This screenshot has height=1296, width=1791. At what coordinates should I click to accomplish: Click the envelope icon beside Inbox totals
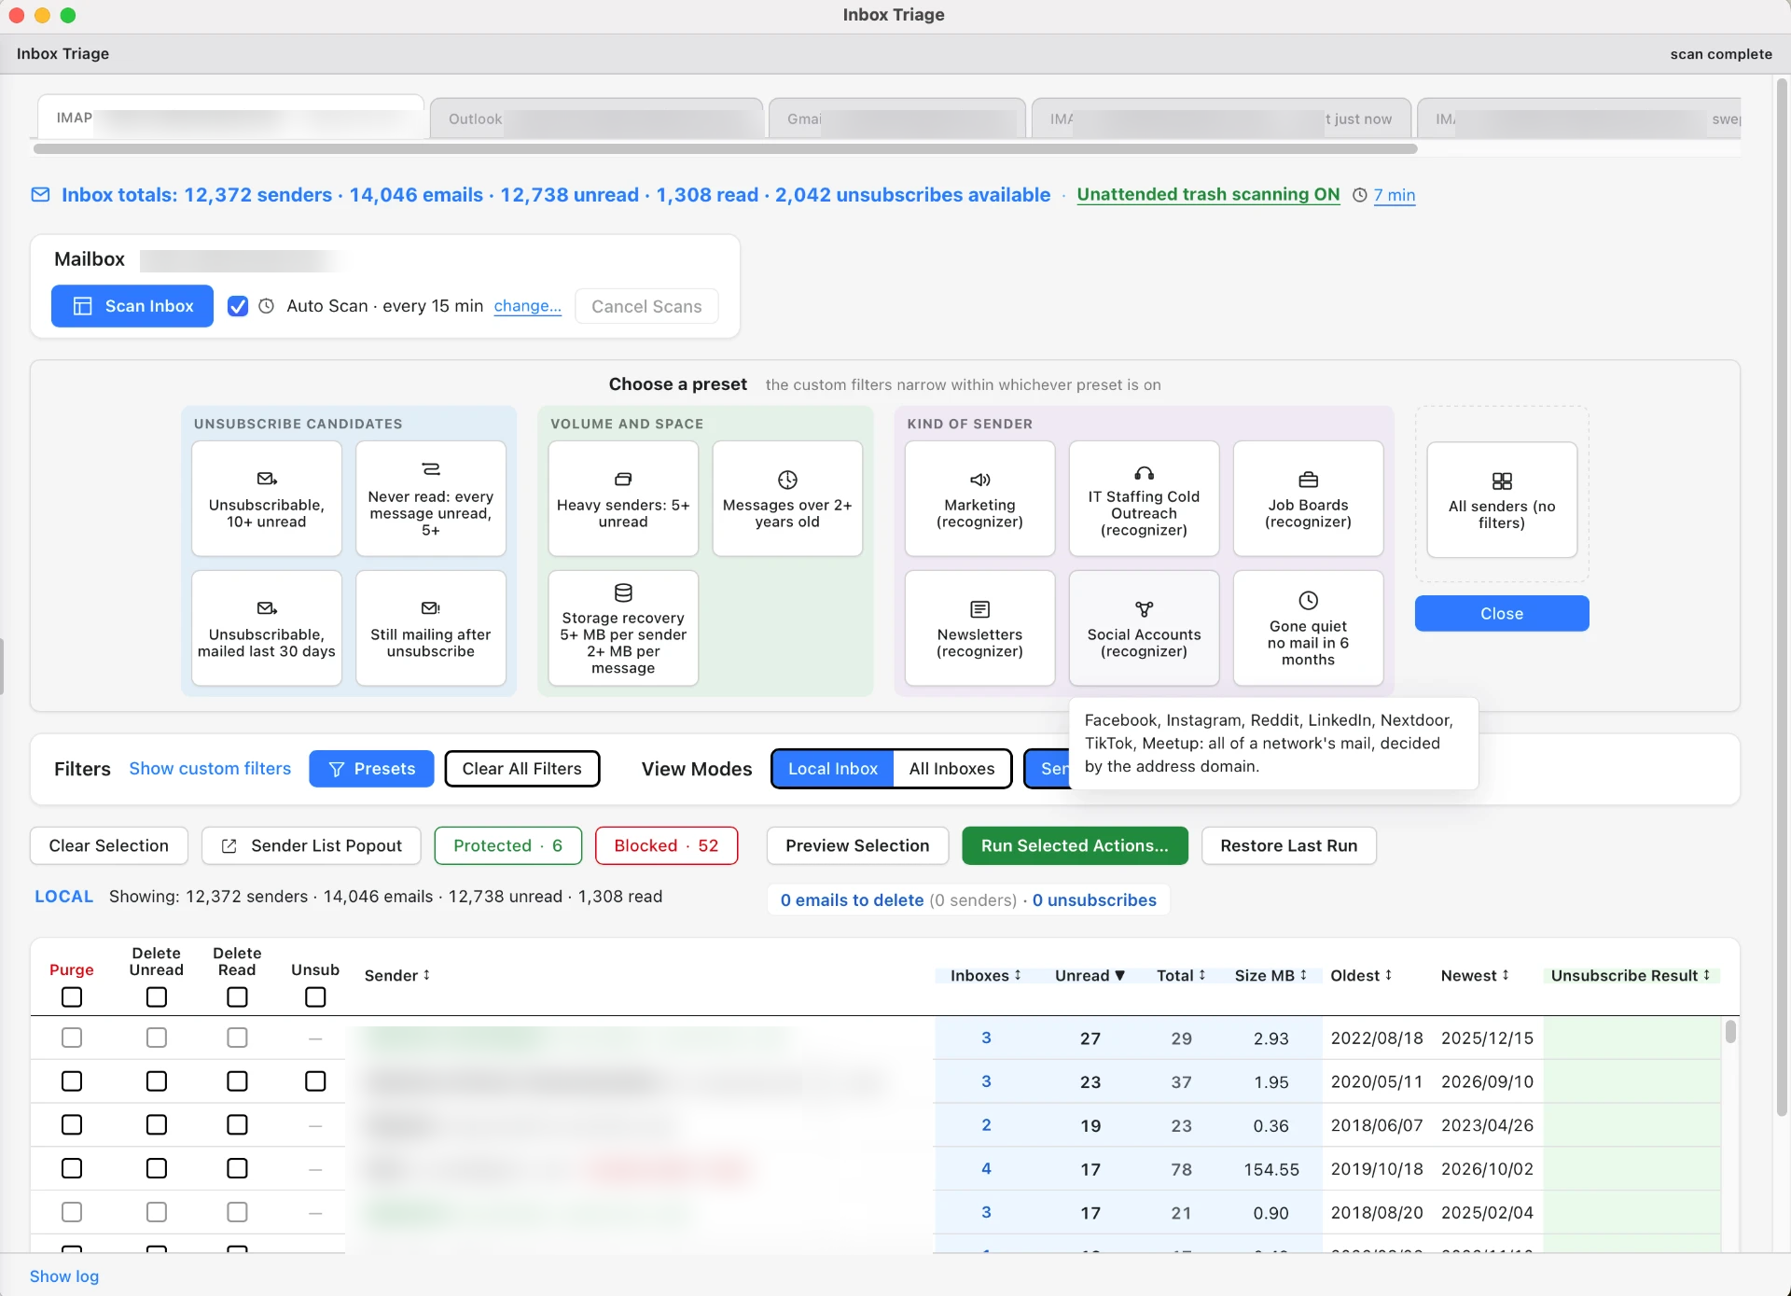click(x=41, y=195)
